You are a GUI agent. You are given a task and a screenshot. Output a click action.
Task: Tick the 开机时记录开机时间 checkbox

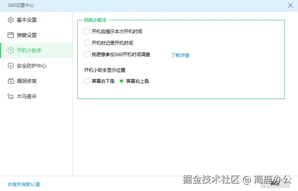pos(87,43)
